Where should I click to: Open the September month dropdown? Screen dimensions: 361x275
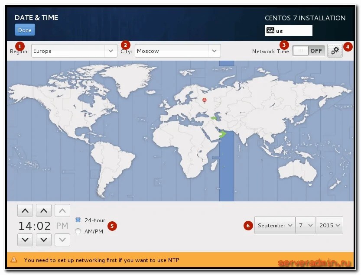point(275,225)
